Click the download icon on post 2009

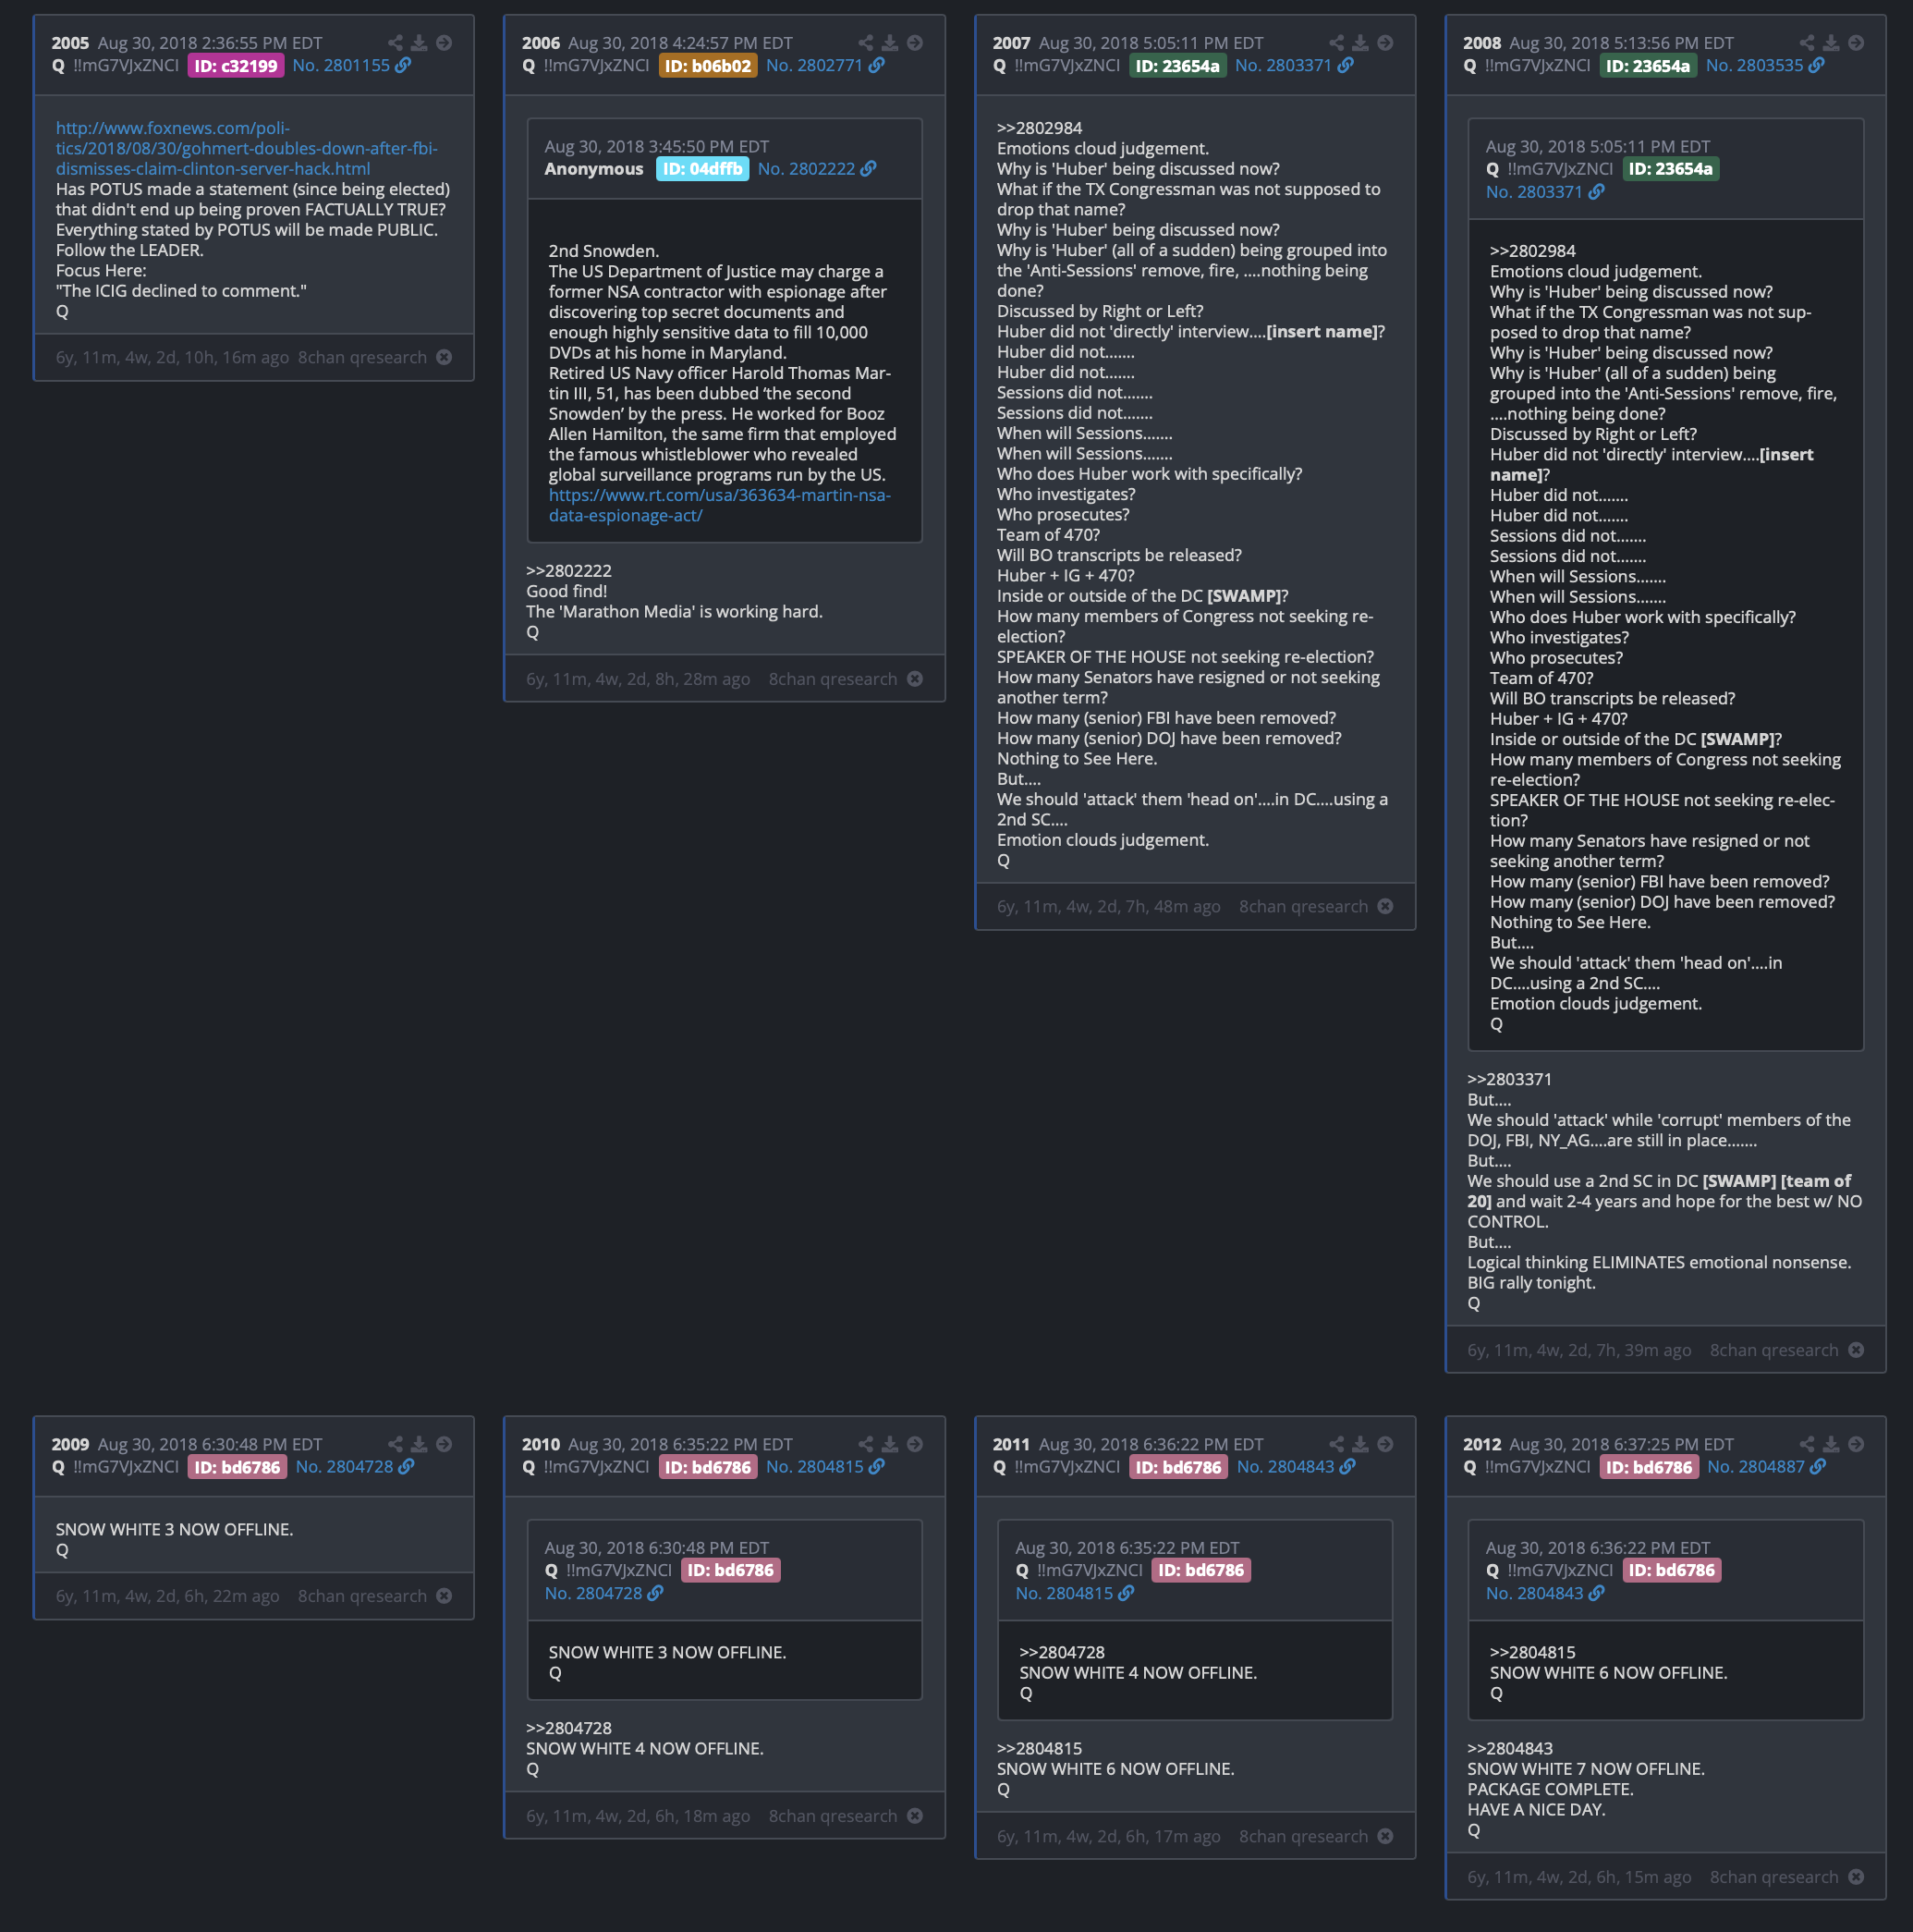[419, 1444]
